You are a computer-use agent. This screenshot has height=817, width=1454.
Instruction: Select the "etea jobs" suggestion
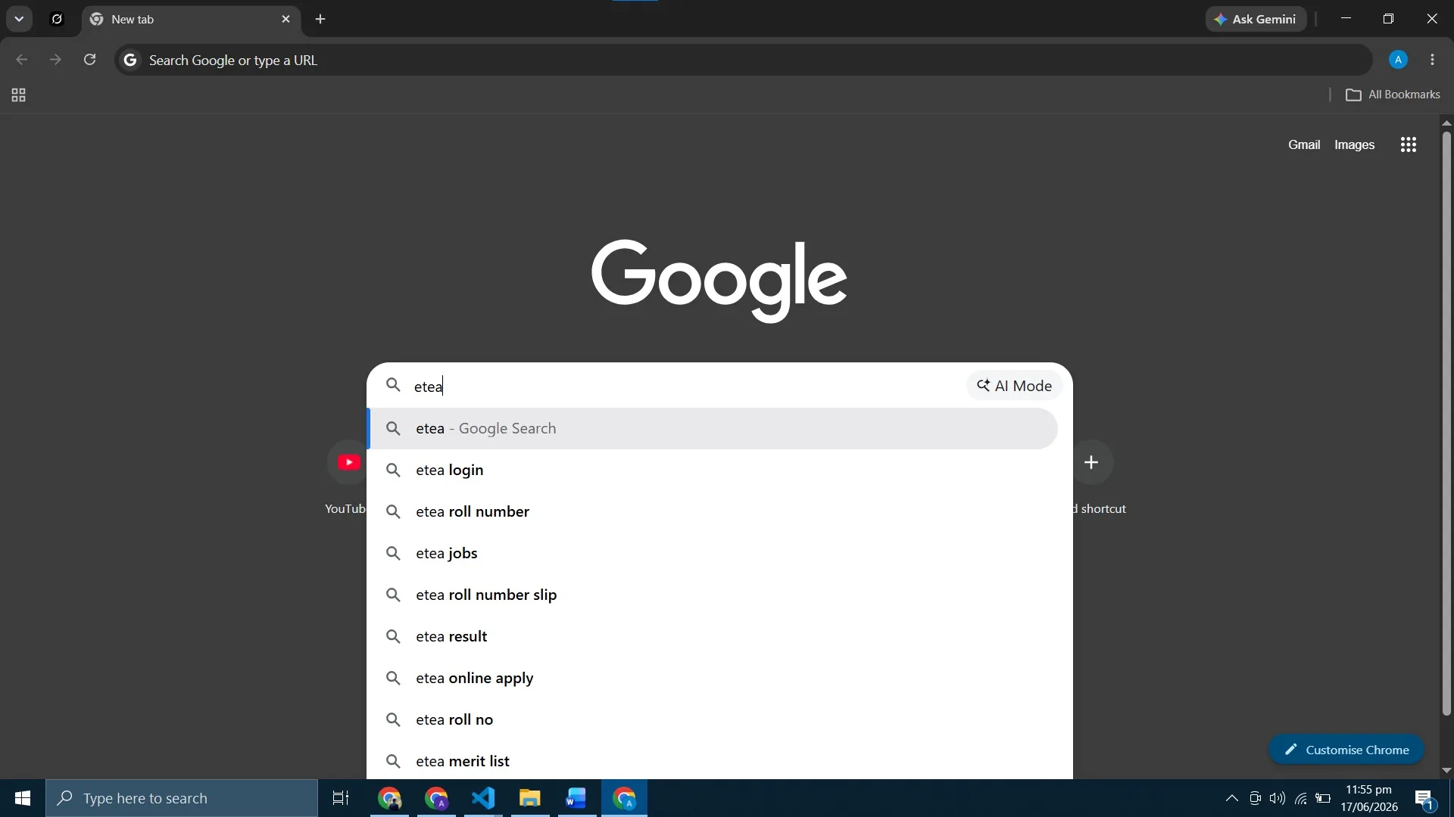point(713,553)
